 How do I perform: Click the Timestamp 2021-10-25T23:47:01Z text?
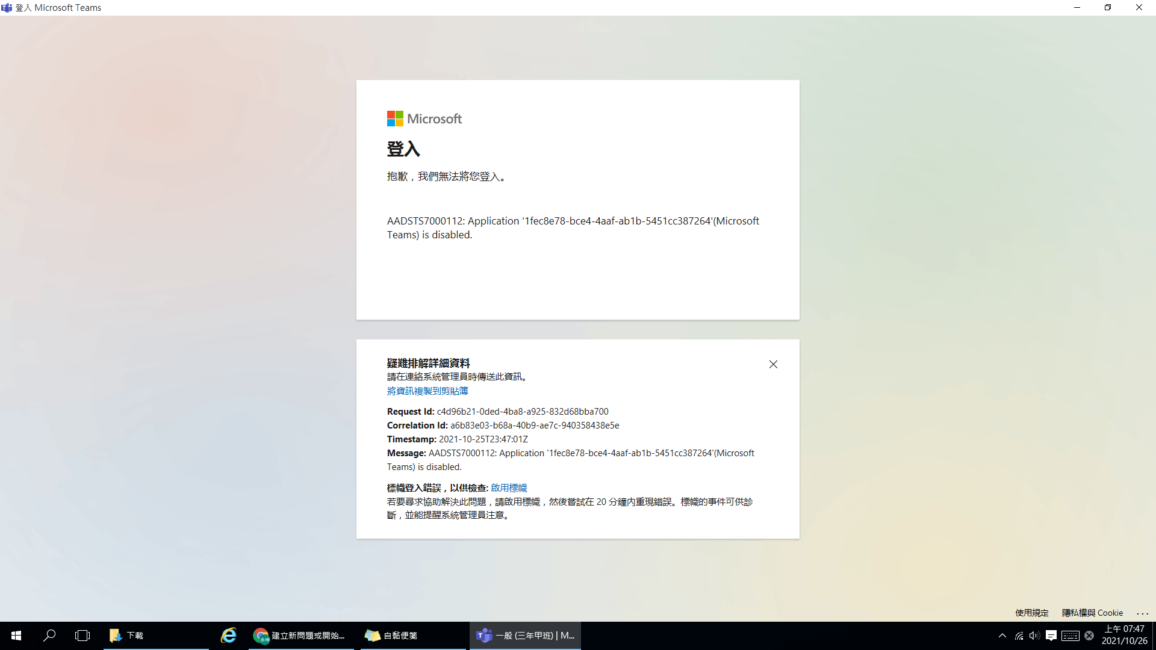(x=483, y=439)
